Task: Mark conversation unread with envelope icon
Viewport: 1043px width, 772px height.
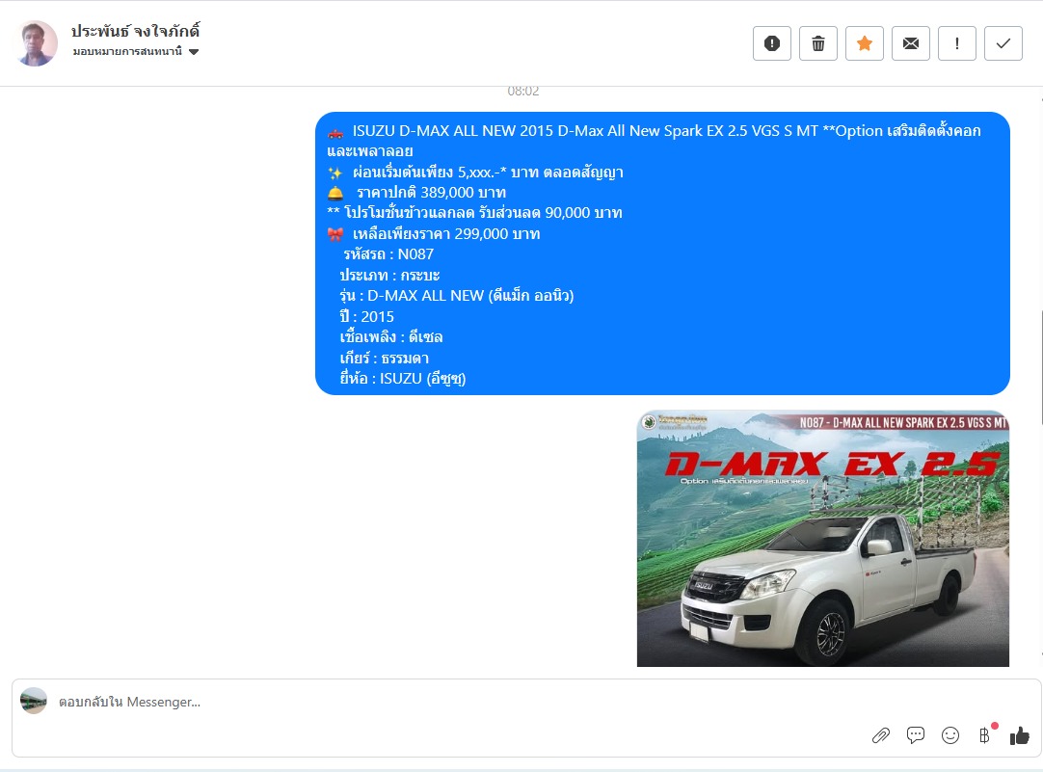Action: [911, 43]
